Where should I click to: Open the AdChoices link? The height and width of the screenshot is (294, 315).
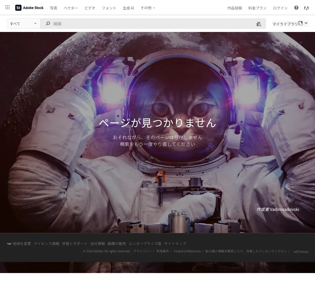(x=301, y=252)
